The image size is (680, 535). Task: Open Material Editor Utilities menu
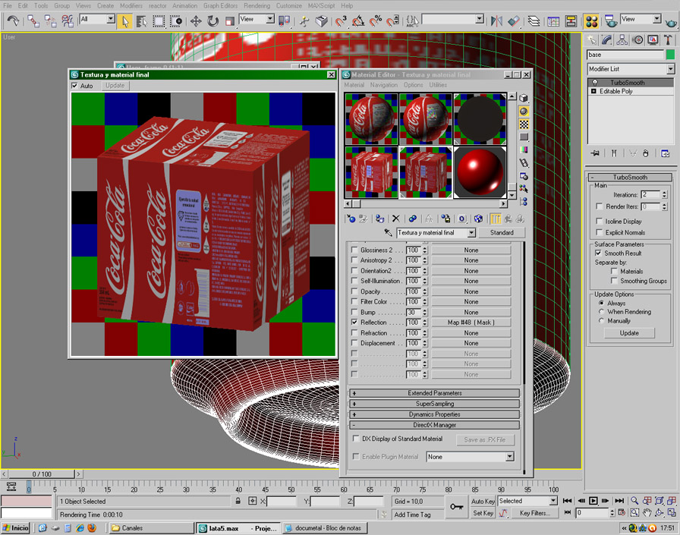(438, 85)
